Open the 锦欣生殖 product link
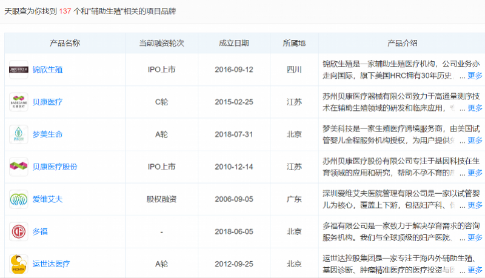This screenshot has height=278, width=485. coord(48,70)
